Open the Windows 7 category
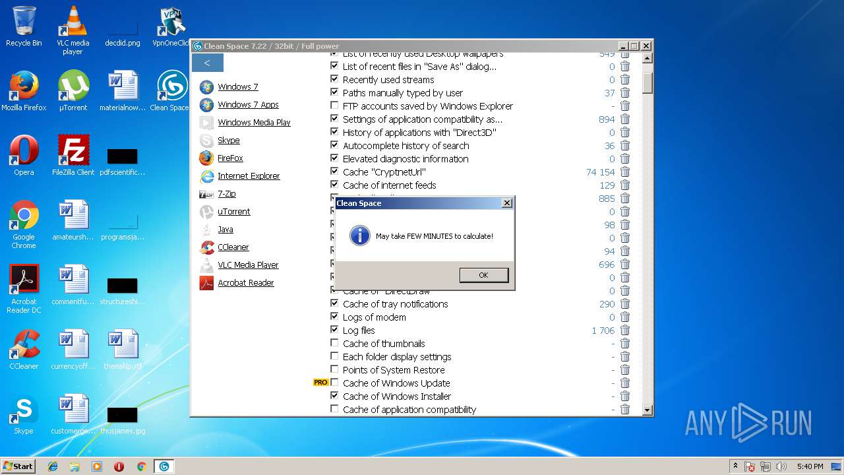844x475 pixels. pos(238,87)
